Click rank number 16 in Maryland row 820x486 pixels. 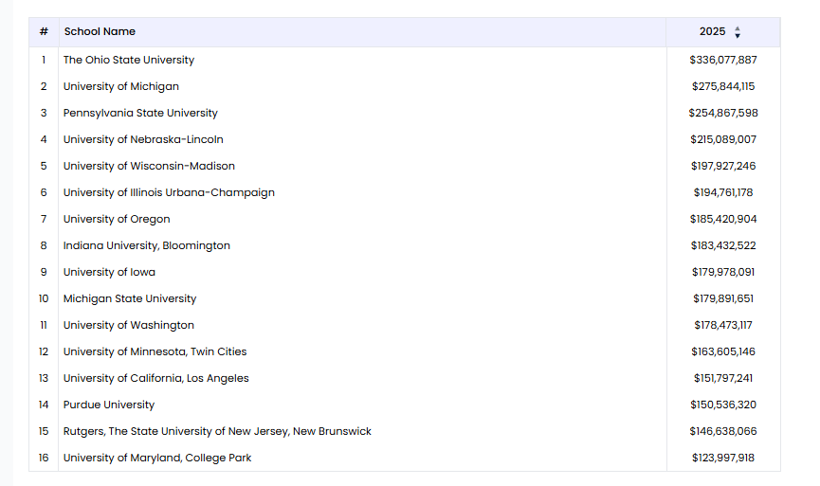(x=44, y=458)
